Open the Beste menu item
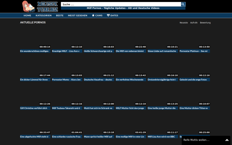 point(60,15)
